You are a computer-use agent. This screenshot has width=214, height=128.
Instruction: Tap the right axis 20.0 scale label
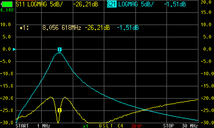coord(206,2)
